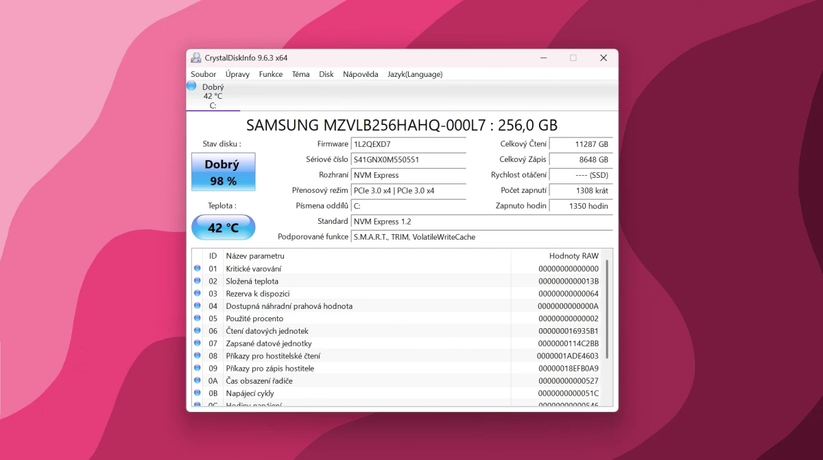Click the Standard field NVM Express 1.2
823x460 pixels.
point(482,221)
